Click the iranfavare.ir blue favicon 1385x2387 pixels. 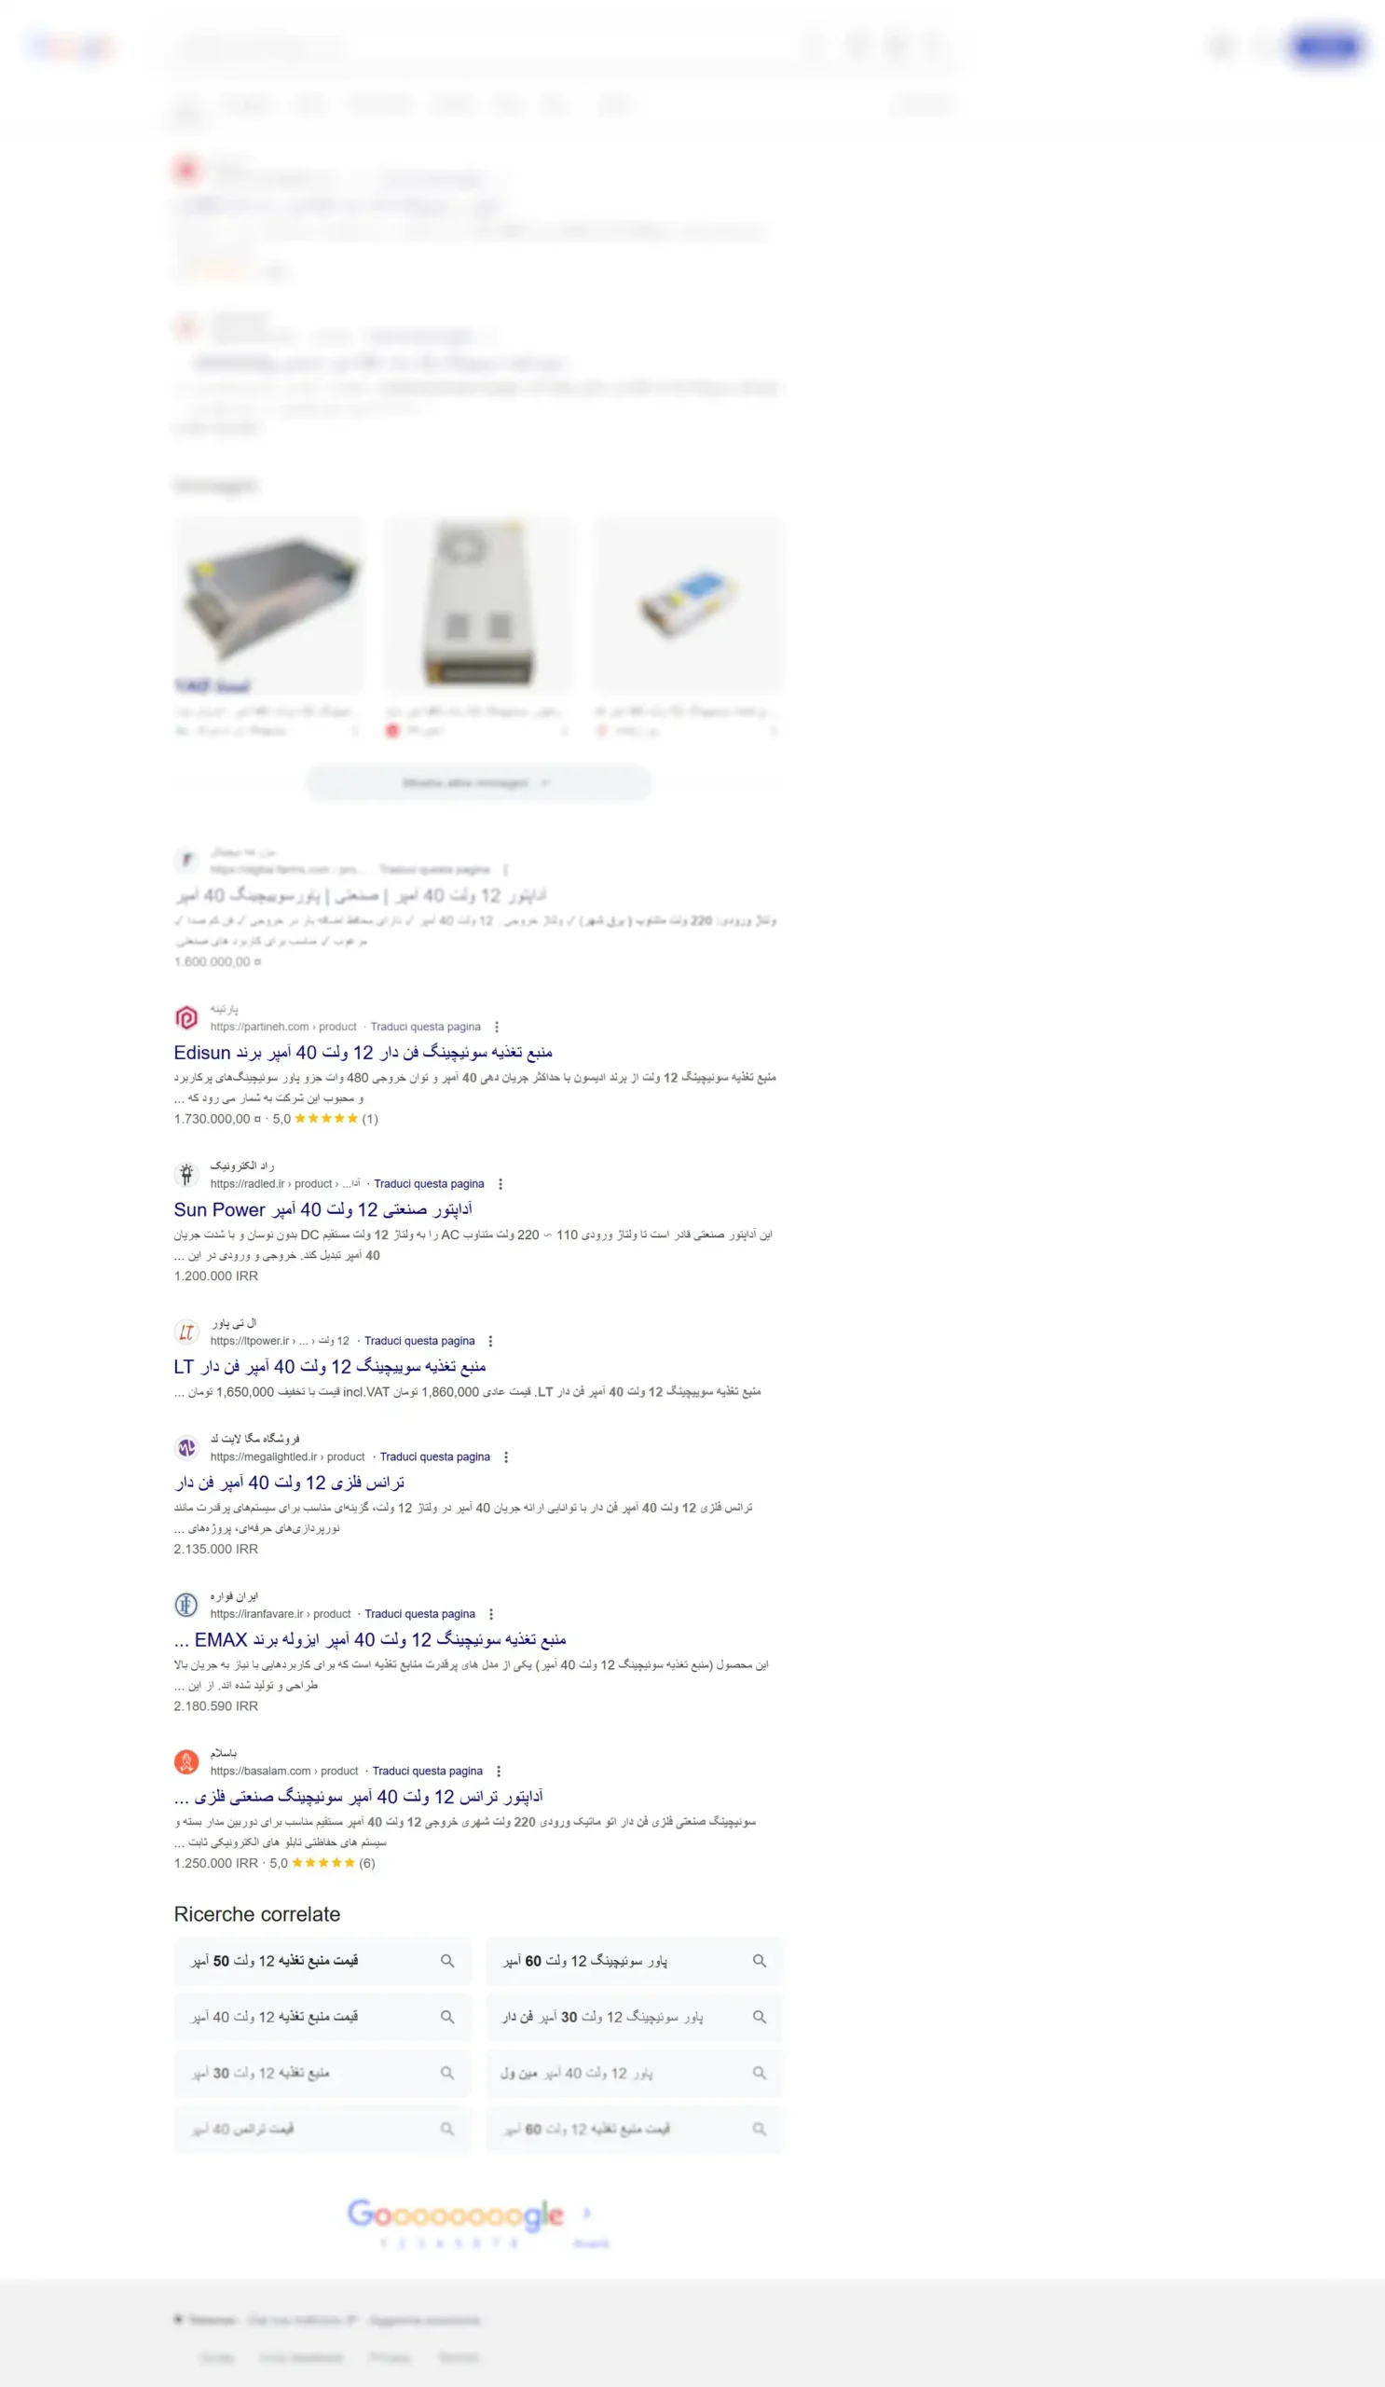(x=186, y=1605)
